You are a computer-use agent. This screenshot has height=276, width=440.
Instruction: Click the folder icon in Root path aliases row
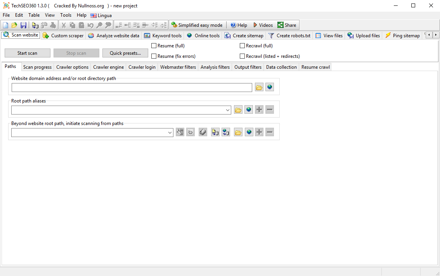(x=238, y=109)
